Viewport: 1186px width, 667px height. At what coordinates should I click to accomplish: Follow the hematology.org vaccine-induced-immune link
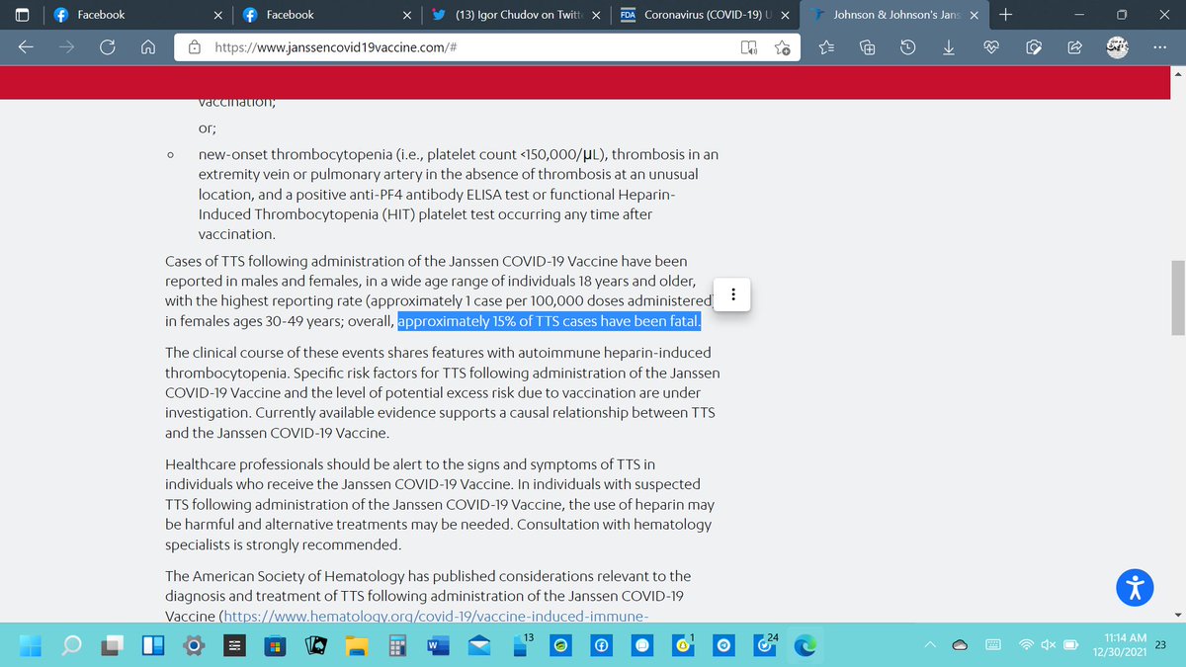(436, 617)
